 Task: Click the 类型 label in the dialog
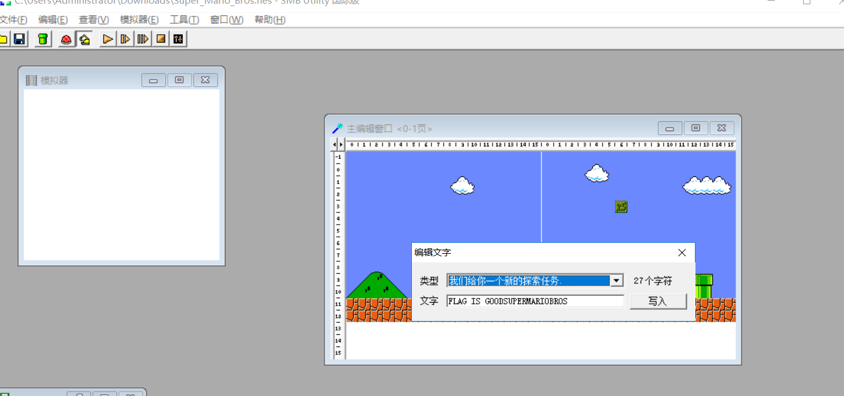pos(429,281)
